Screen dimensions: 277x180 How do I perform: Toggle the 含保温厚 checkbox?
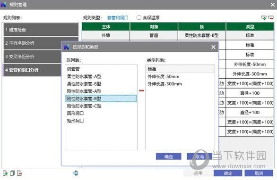(x=139, y=17)
